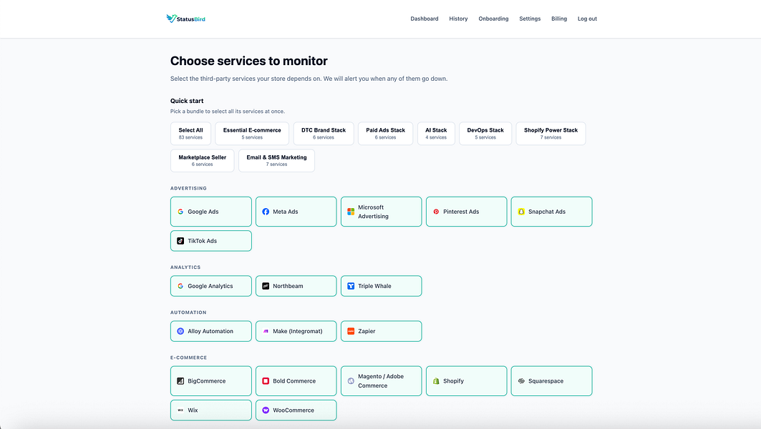Go to History in the navigation

click(458, 19)
